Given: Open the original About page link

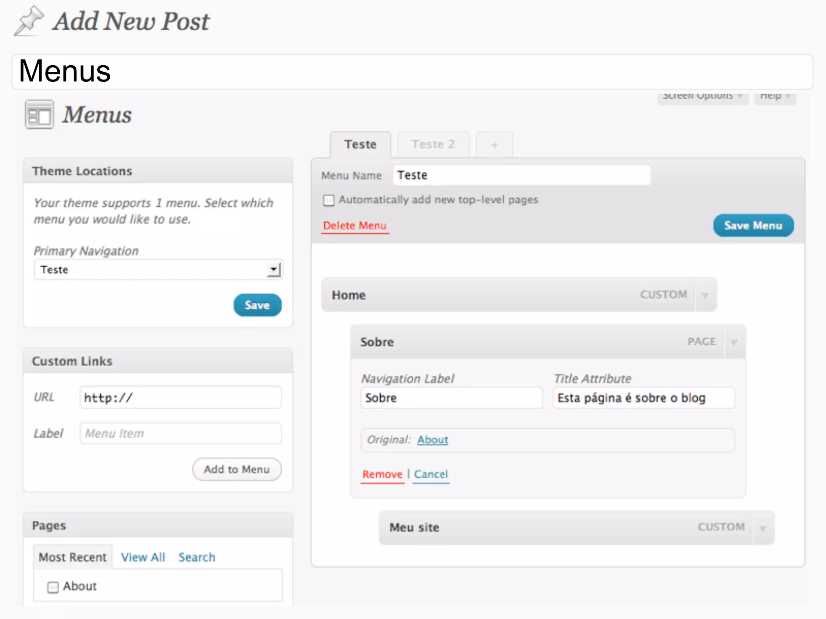Looking at the screenshot, I should 432,440.
